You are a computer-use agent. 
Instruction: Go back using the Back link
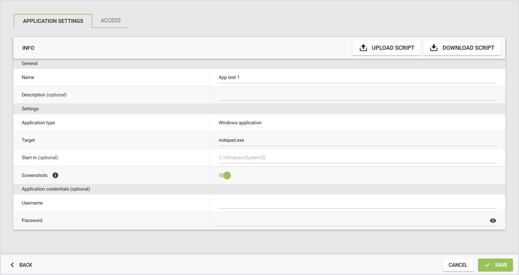21,265
